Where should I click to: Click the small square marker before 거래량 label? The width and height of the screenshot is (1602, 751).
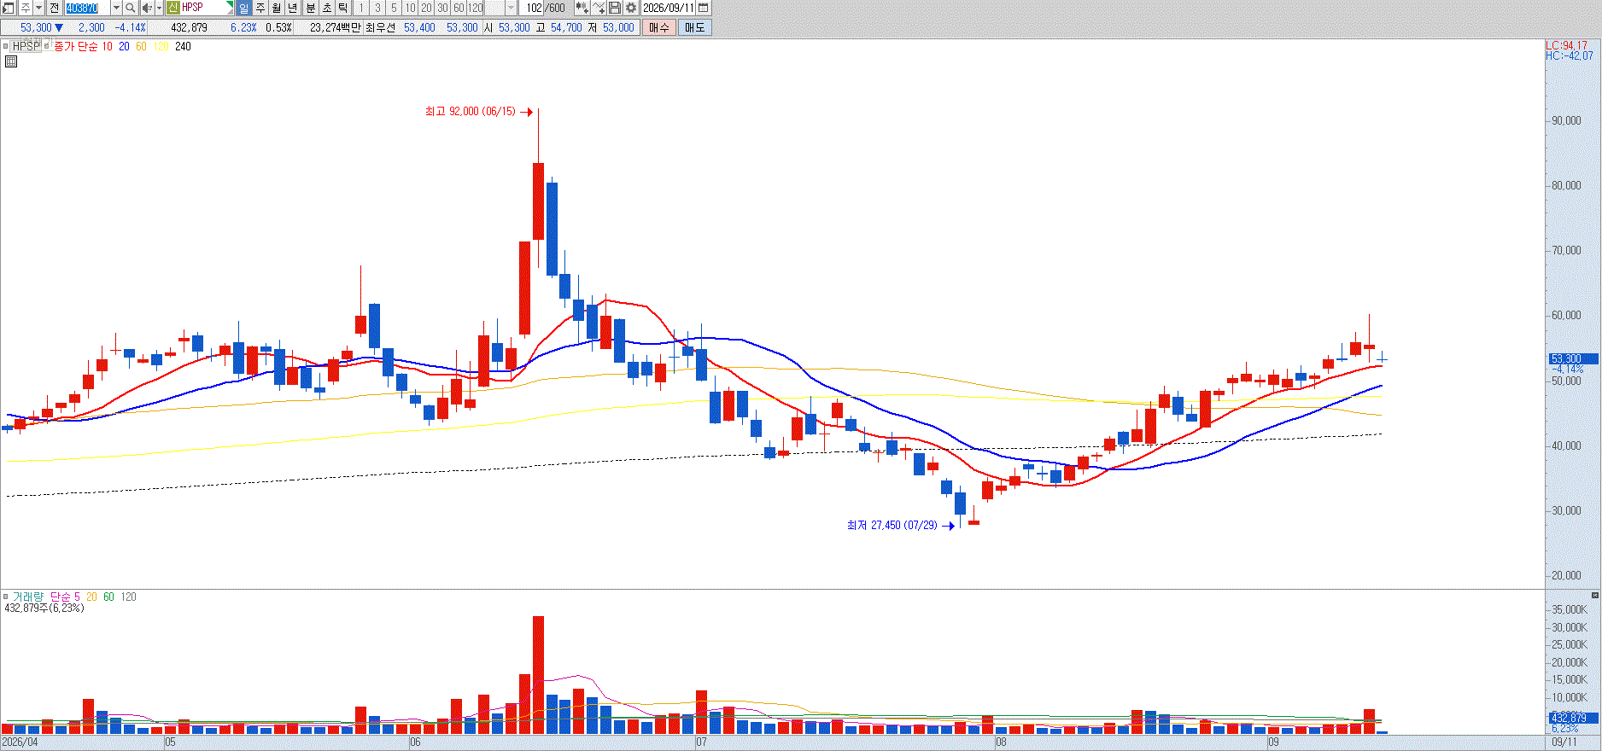pos(6,597)
